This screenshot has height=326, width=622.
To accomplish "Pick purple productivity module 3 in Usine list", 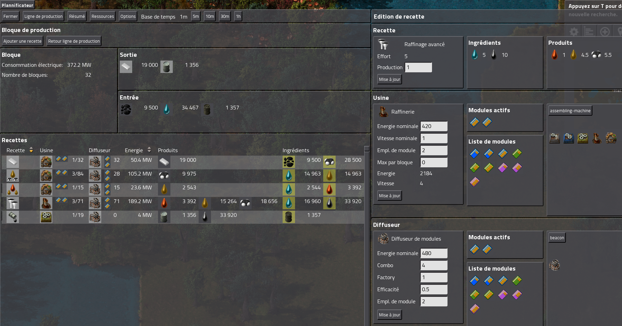I will [x=475, y=181].
